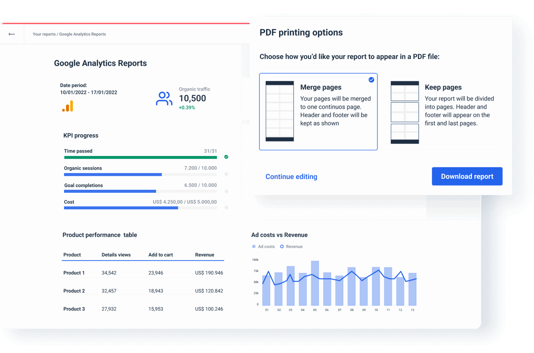Click the Continue editing link
The width and height of the screenshot is (534, 353).
[x=291, y=177]
